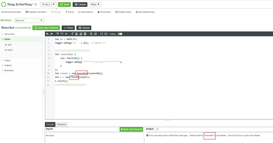Switch to the Reference tab
This screenshot has height=143, width=273.
tap(62, 124)
